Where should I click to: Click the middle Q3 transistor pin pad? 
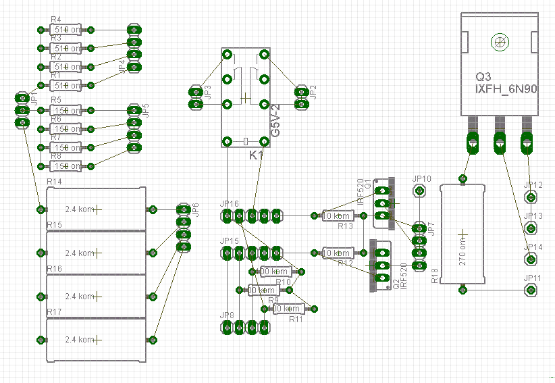[500, 143]
